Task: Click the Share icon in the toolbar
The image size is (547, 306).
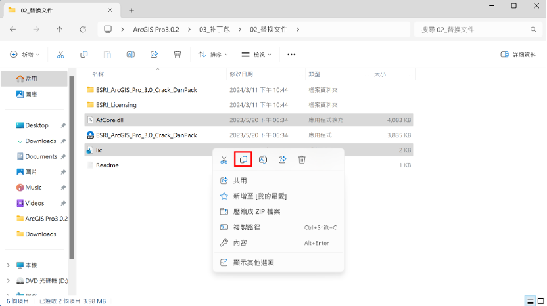Action: click(x=154, y=55)
